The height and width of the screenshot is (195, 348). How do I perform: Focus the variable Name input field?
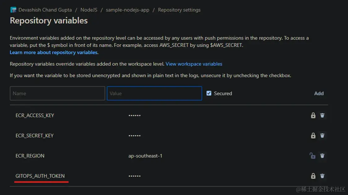coord(58,93)
